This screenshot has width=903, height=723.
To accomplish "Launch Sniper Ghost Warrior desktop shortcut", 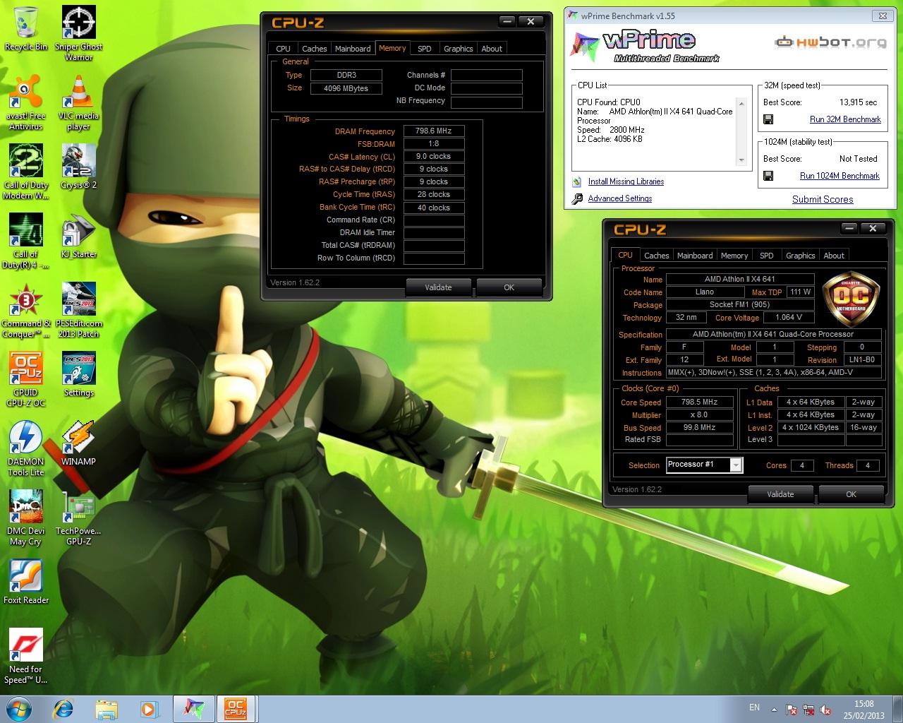I will pyautogui.click(x=79, y=33).
